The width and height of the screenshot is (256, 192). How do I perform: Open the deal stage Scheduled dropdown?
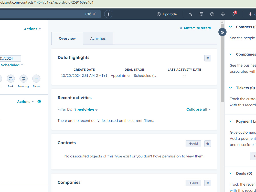tap(12, 65)
